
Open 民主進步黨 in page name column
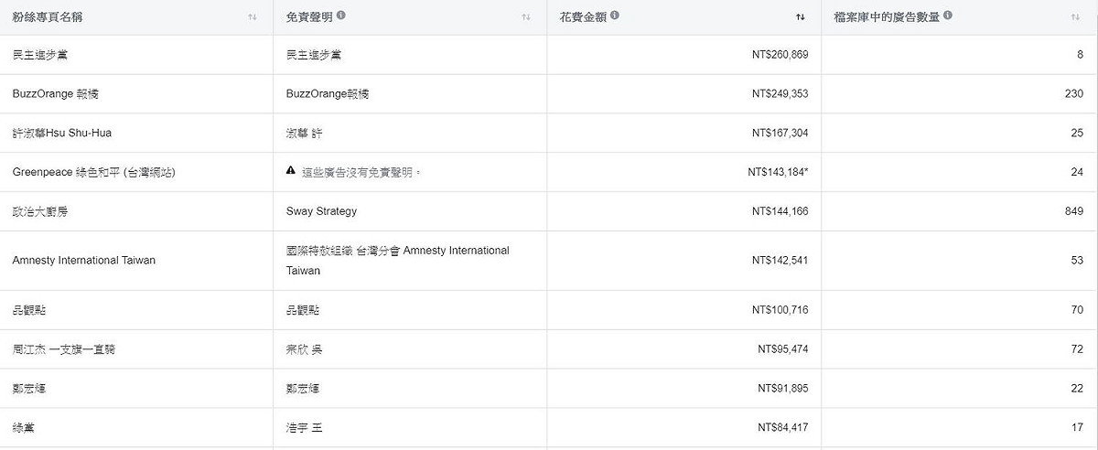39,55
